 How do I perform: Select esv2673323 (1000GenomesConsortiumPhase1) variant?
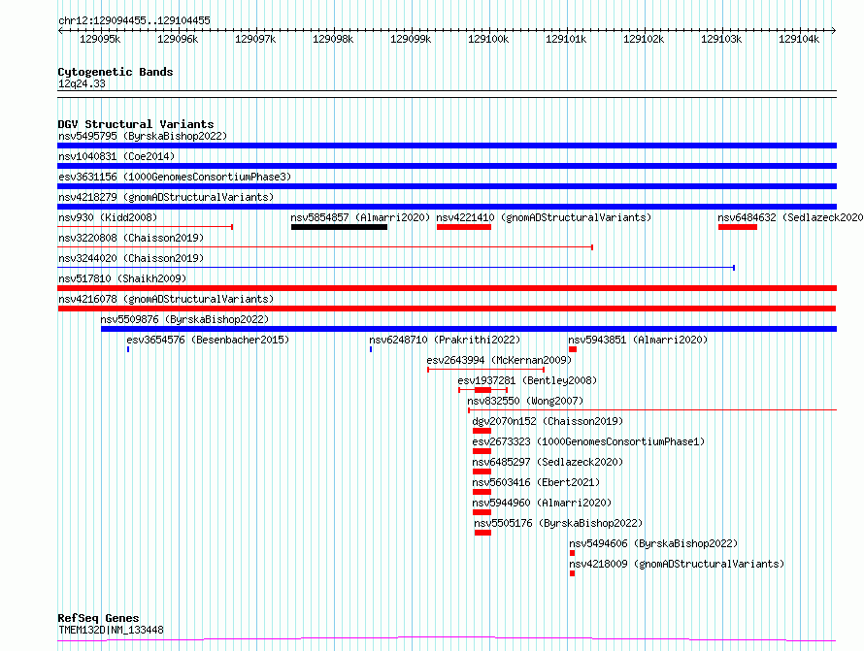pos(482,451)
